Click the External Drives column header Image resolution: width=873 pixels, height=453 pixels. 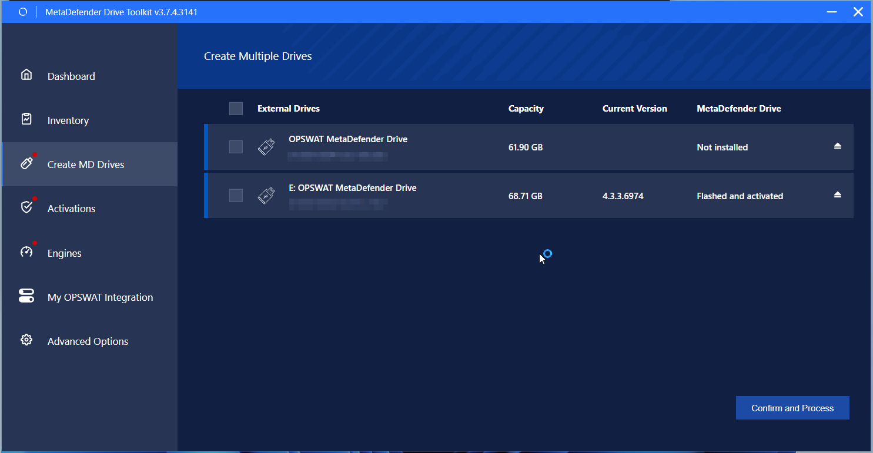[x=289, y=109]
